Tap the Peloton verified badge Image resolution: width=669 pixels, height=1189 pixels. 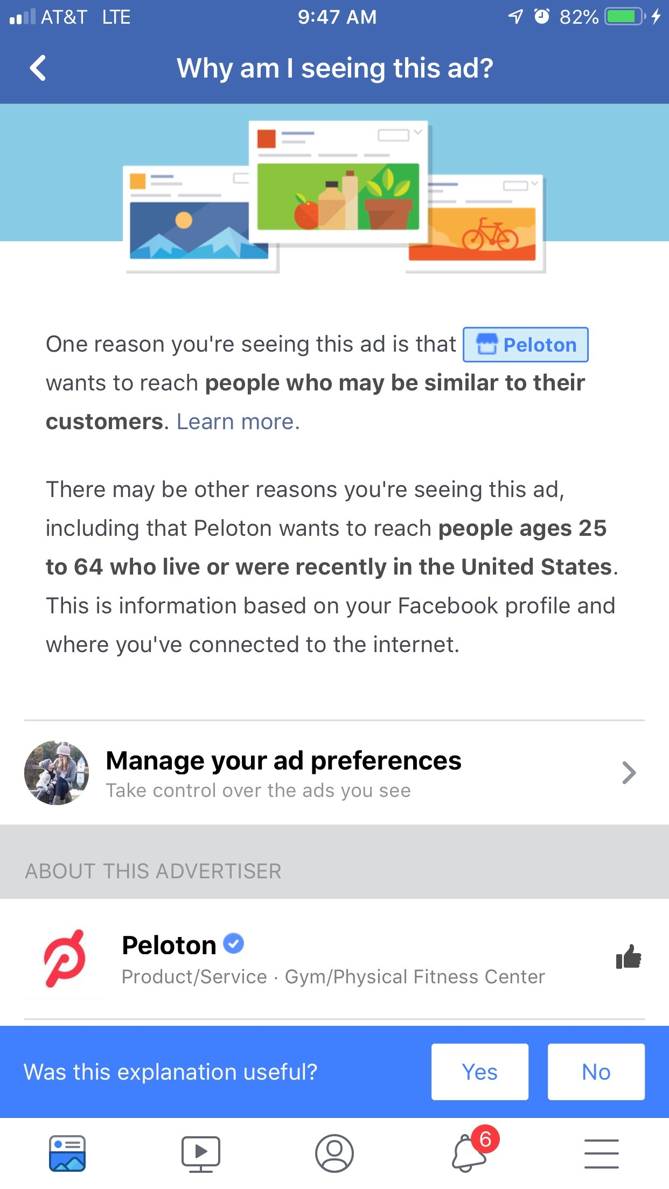(233, 943)
